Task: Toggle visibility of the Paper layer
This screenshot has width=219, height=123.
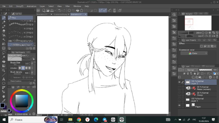Action: pos(179,106)
